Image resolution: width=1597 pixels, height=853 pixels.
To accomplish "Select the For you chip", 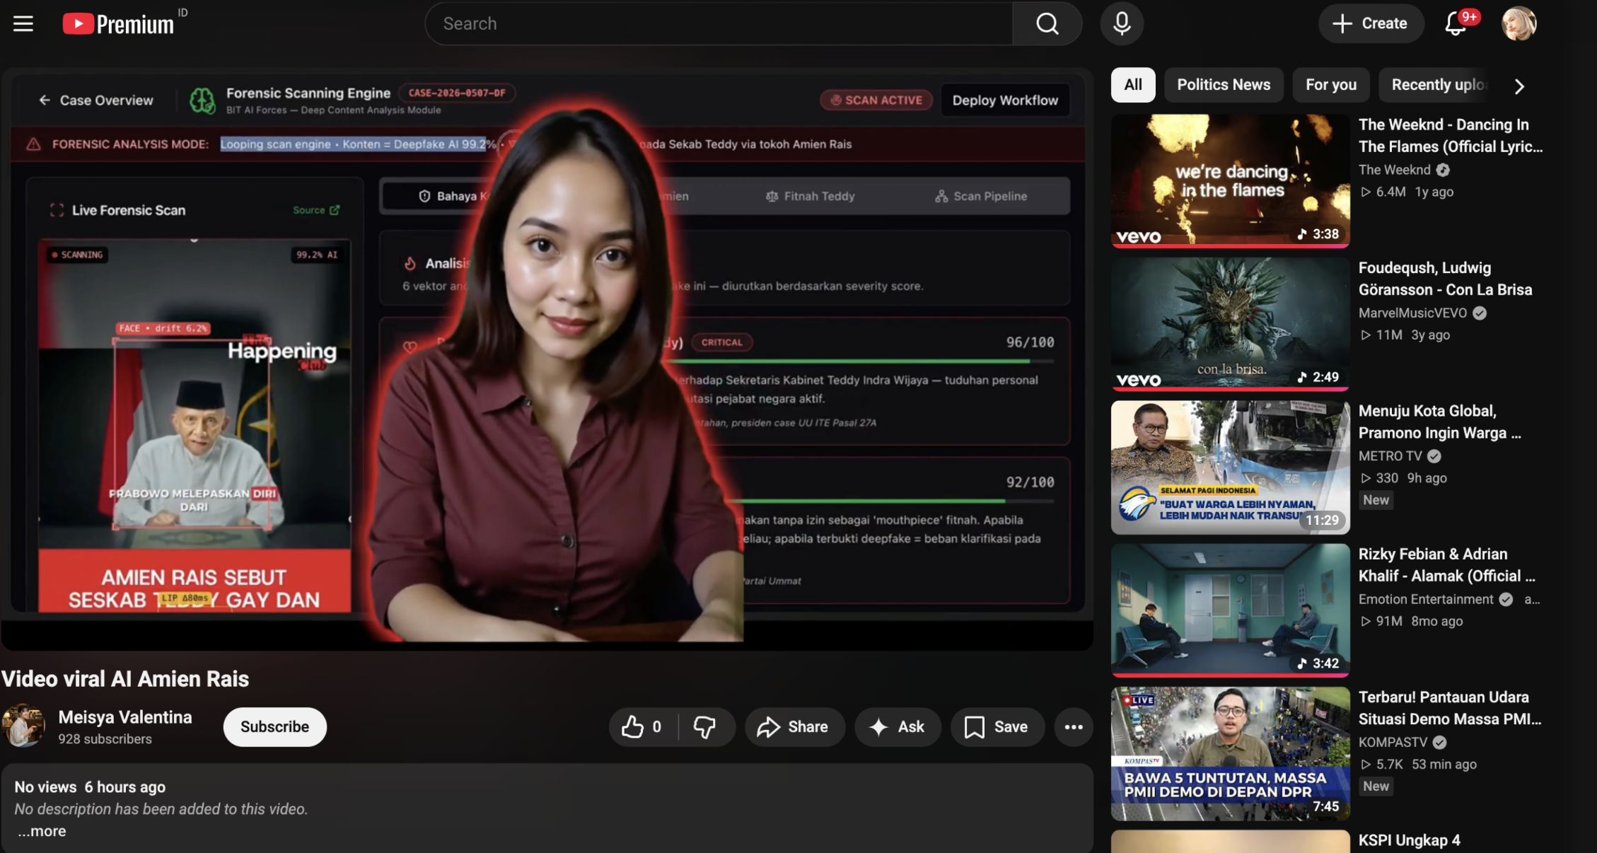I will [1331, 85].
